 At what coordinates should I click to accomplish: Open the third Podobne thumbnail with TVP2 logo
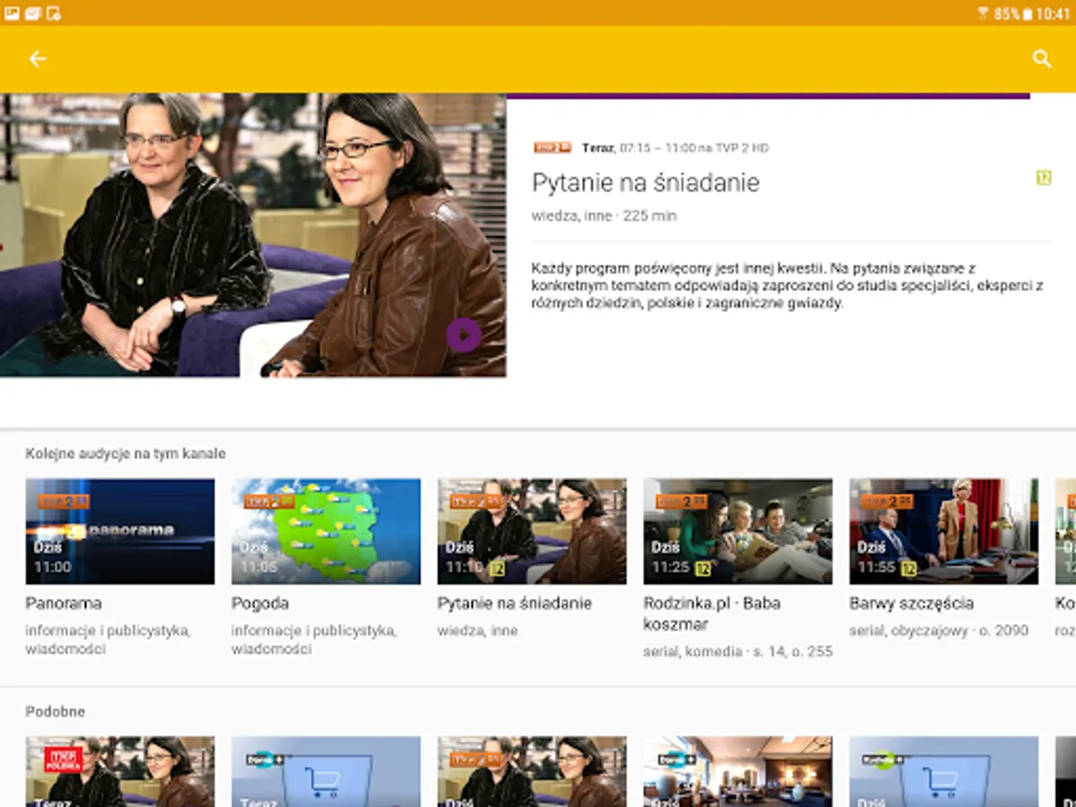532,772
